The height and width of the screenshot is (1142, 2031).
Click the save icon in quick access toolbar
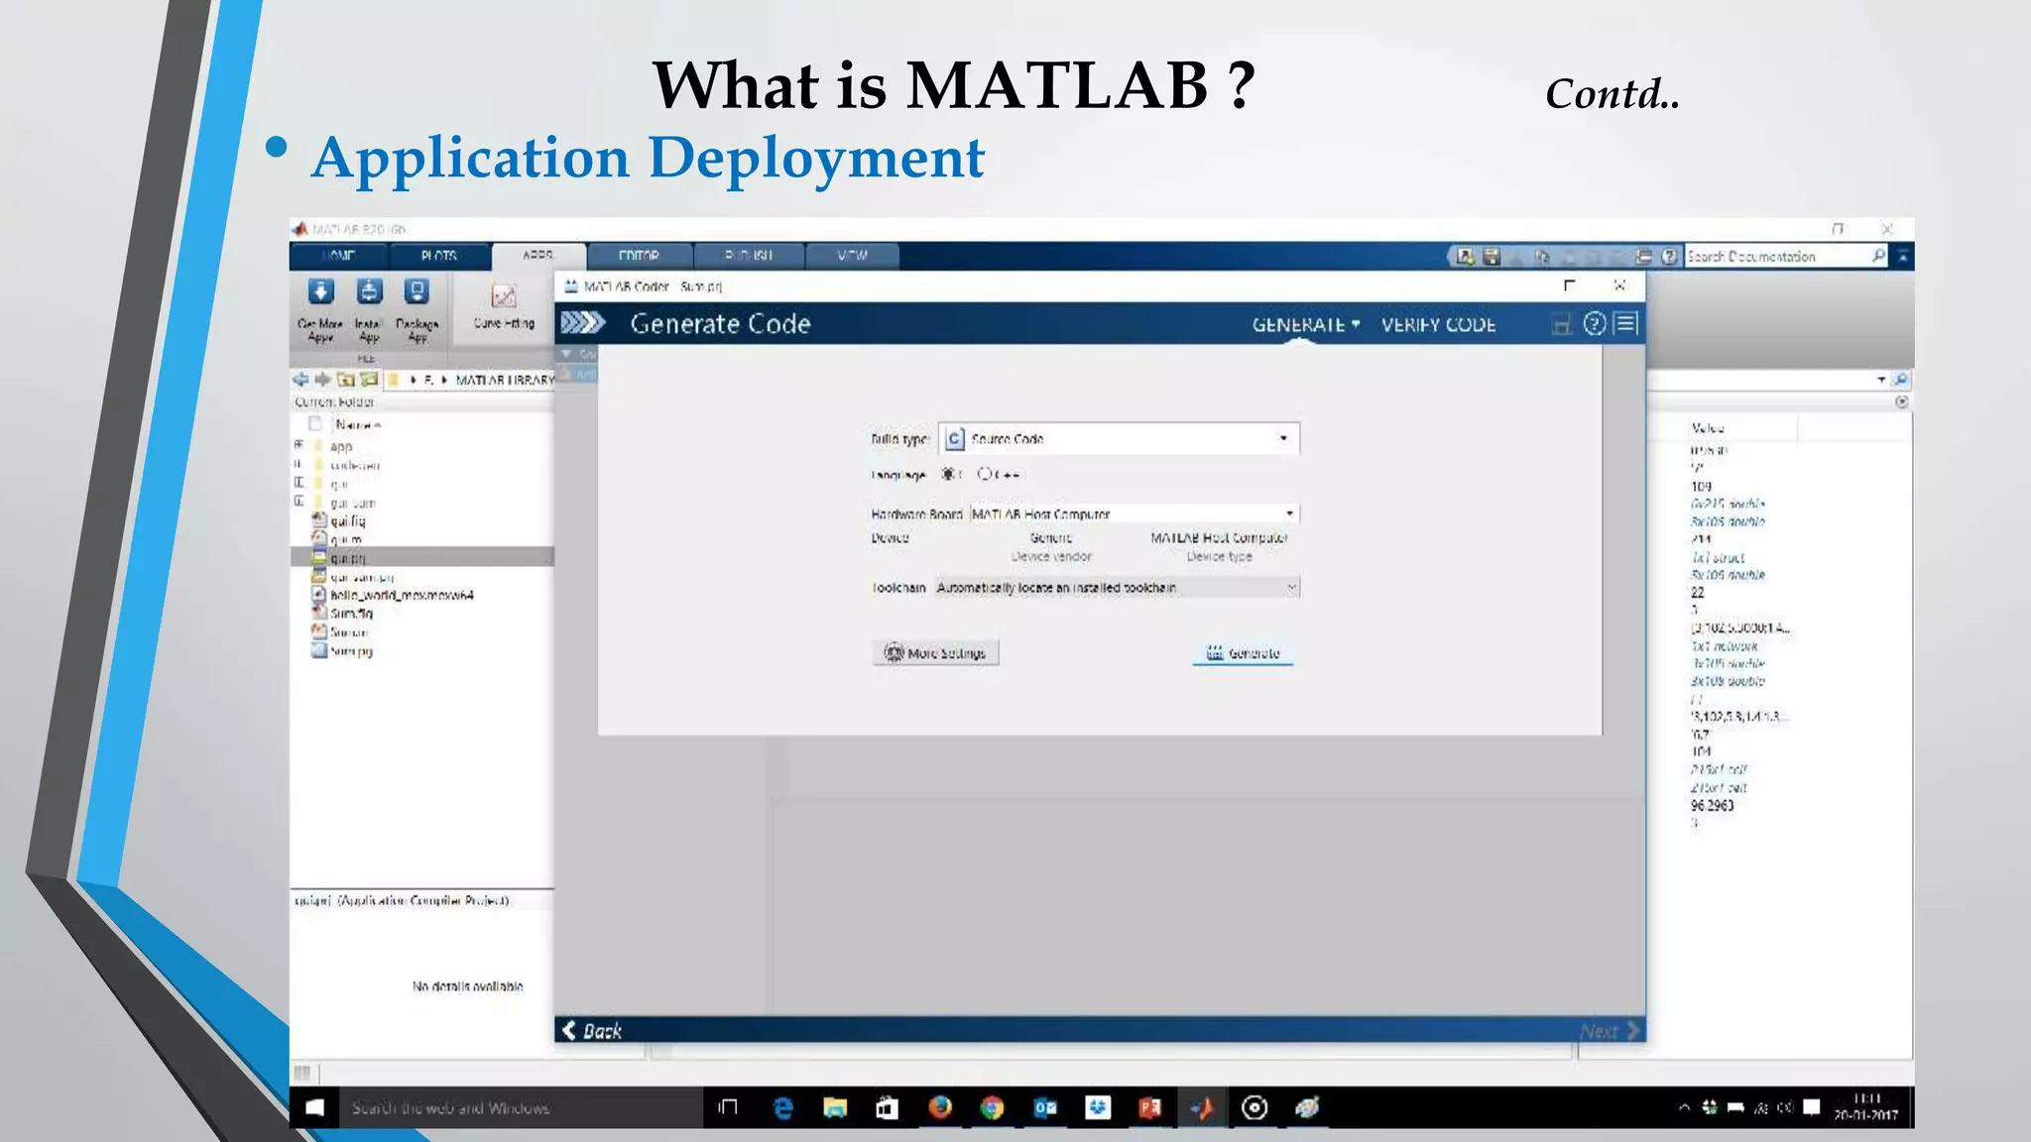(1491, 257)
